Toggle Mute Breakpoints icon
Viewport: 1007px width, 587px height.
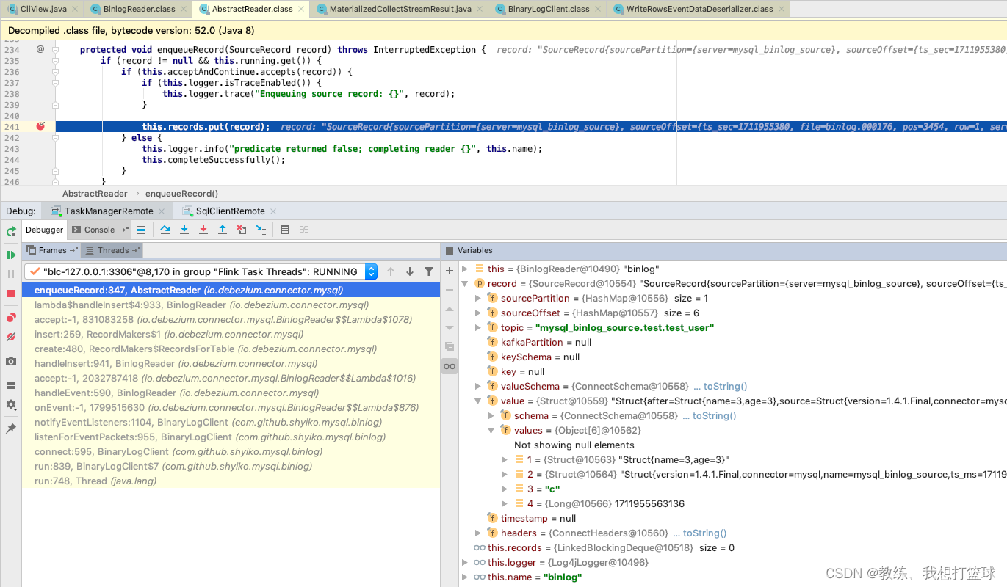[x=11, y=337]
